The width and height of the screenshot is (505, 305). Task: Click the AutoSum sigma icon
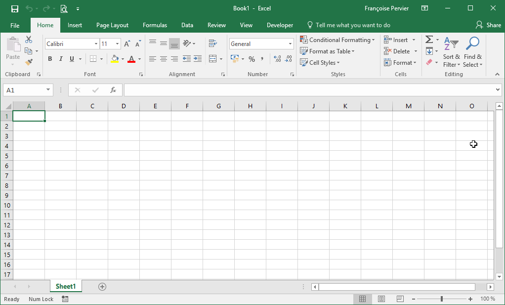click(x=429, y=40)
